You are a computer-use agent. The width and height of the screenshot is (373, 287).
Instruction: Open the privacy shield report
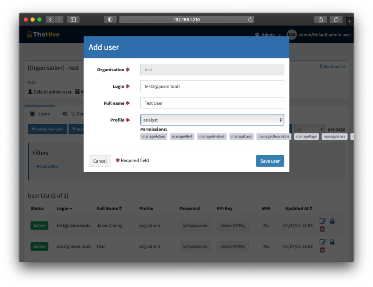coord(110,20)
